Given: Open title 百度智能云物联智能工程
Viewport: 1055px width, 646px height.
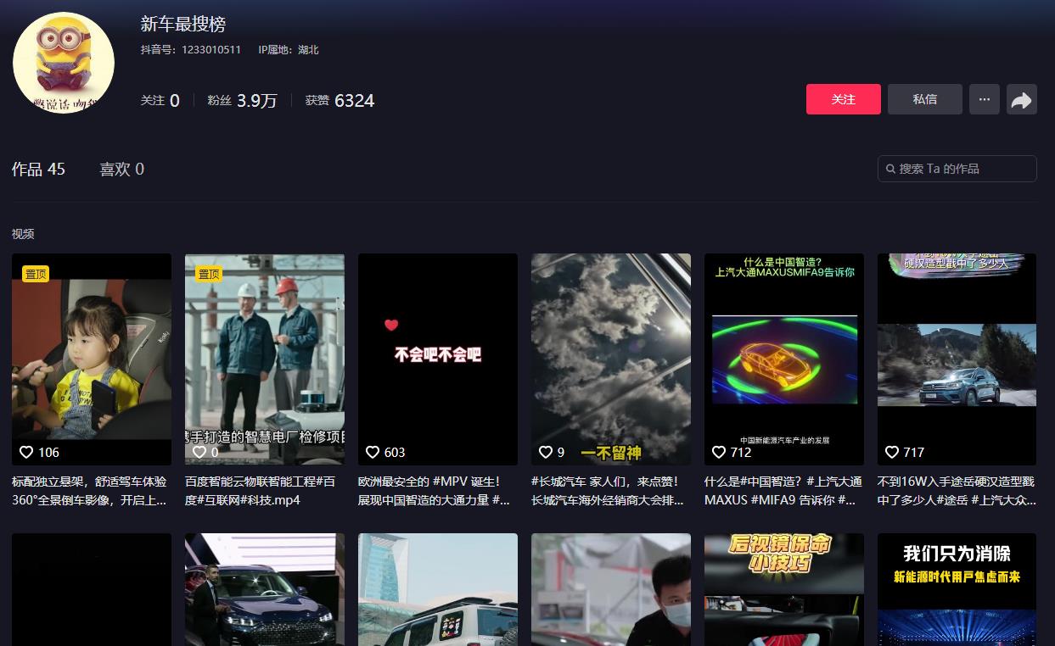Looking at the screenshot, I should [261, 491].
